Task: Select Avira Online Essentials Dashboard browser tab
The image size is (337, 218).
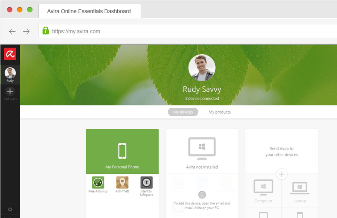Action: pos(90,11)
